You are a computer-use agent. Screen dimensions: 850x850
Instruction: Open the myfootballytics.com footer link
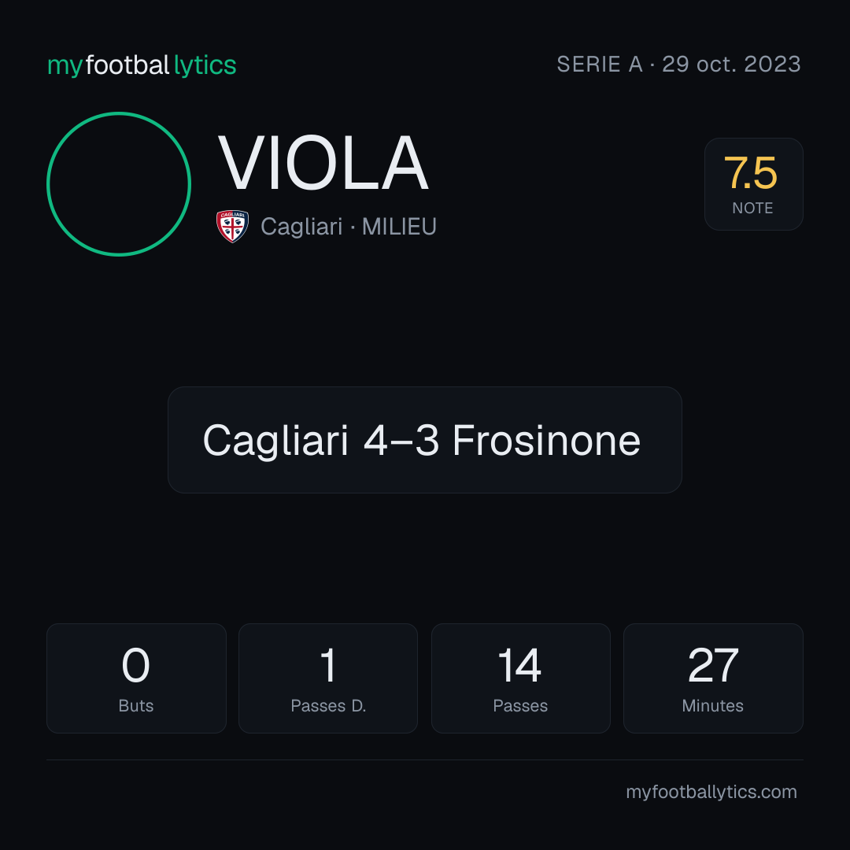(711, 792)
